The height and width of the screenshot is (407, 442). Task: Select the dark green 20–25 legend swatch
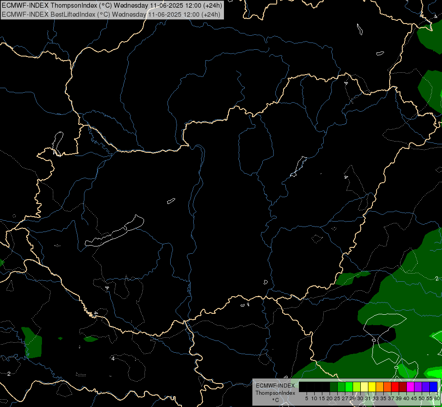click(x=334, y=387)
